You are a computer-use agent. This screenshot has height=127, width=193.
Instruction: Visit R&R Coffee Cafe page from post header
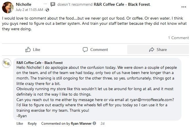tap(122, 5)
